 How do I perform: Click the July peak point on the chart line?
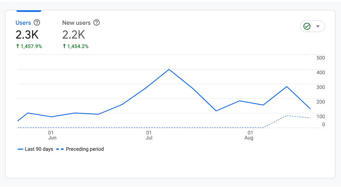click(x=169, y=69)
